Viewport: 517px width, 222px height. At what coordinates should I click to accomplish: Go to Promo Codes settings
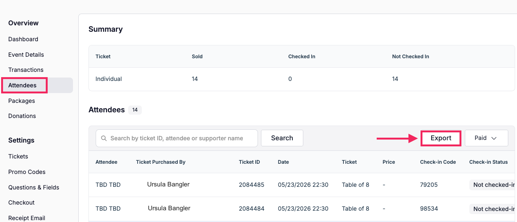(x=27, y=172)
